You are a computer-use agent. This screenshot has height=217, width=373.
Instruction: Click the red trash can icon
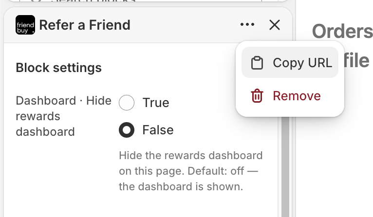point(257,96)
